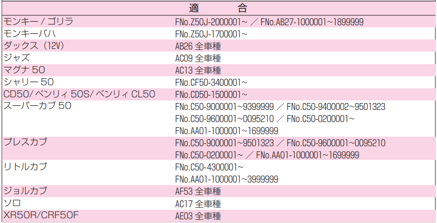Viewport: 437px width, 223px height.
Task: Select the XR50R/CRF50F row label
Action: pyautogui.click(x=41, y=215)
